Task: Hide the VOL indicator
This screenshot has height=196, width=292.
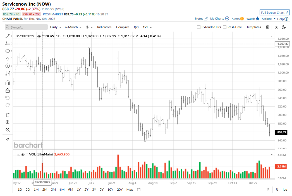Action: (x=23, y=155)
